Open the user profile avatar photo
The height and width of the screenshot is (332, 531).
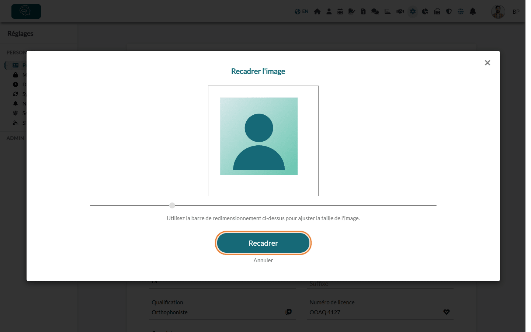click(498, 12)
